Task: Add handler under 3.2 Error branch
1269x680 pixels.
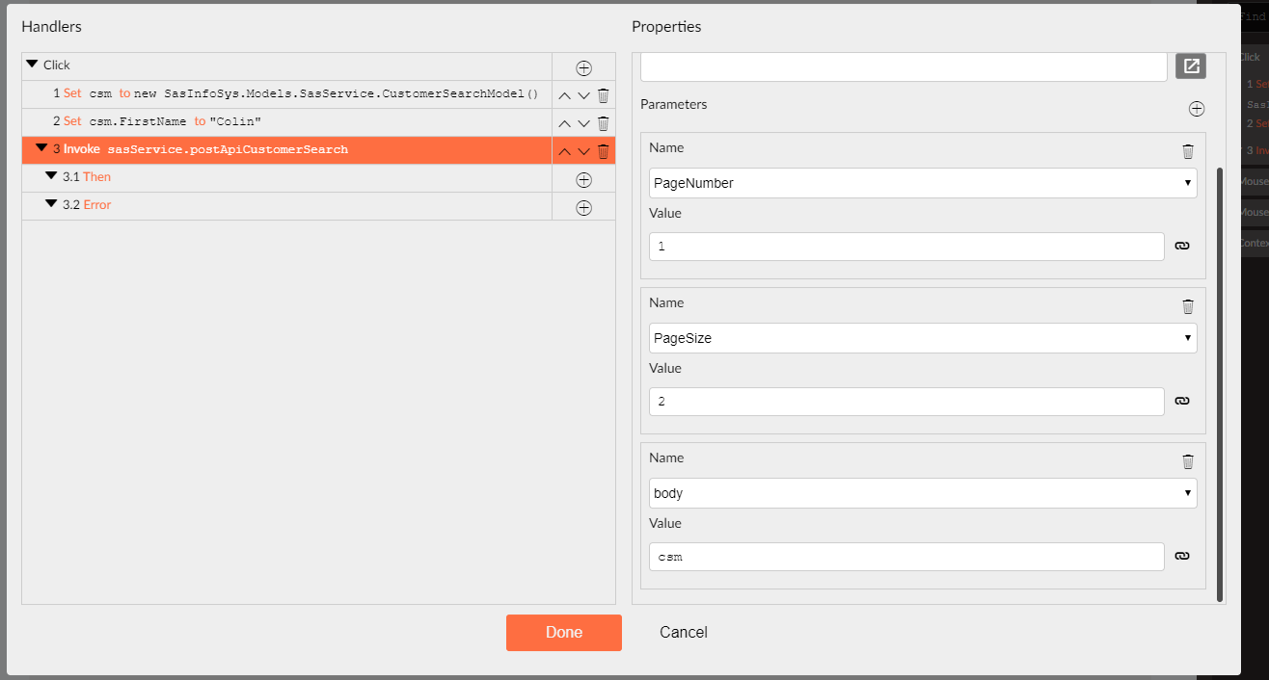Action: coord(583,207)
